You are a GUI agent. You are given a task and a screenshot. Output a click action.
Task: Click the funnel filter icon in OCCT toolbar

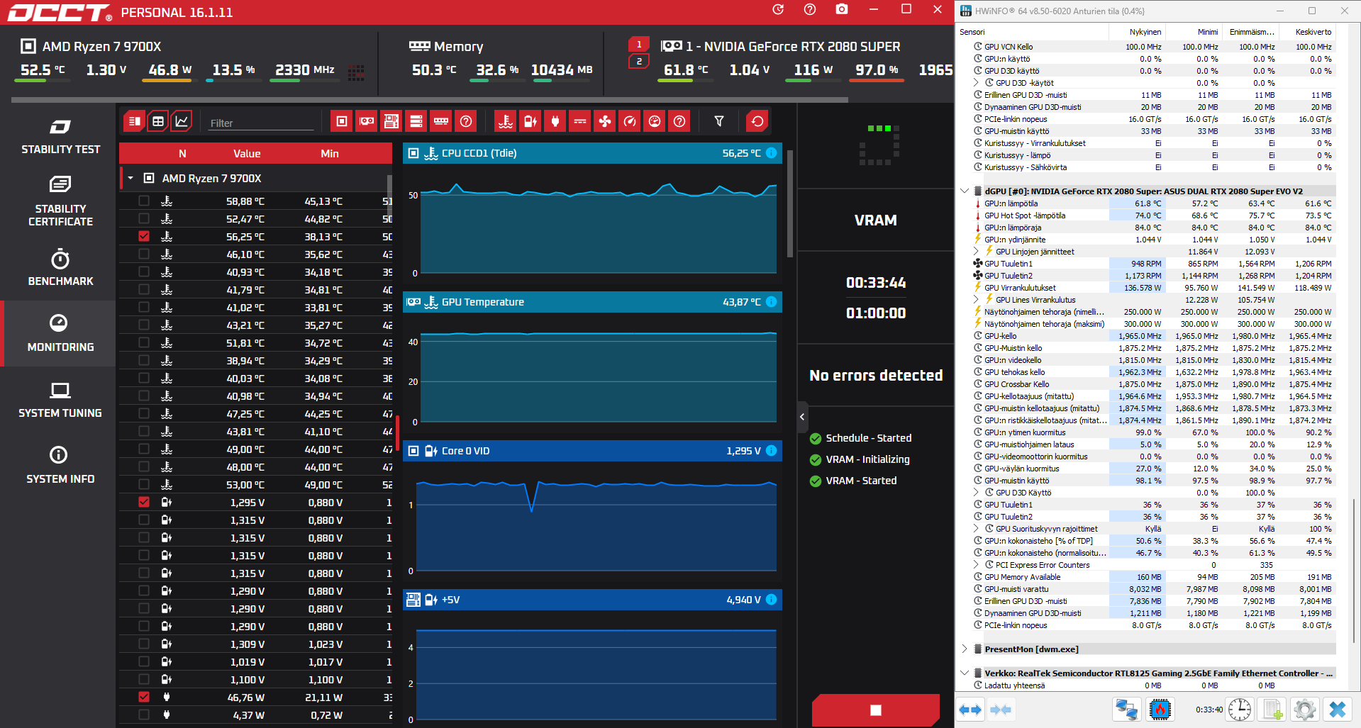tap(719, 121)
